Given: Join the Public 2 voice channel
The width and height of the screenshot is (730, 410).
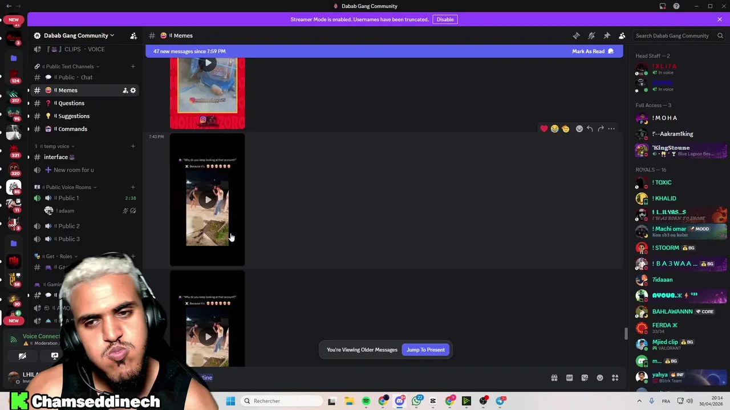Looking at the screenshot, I should (x=86, y=226).
